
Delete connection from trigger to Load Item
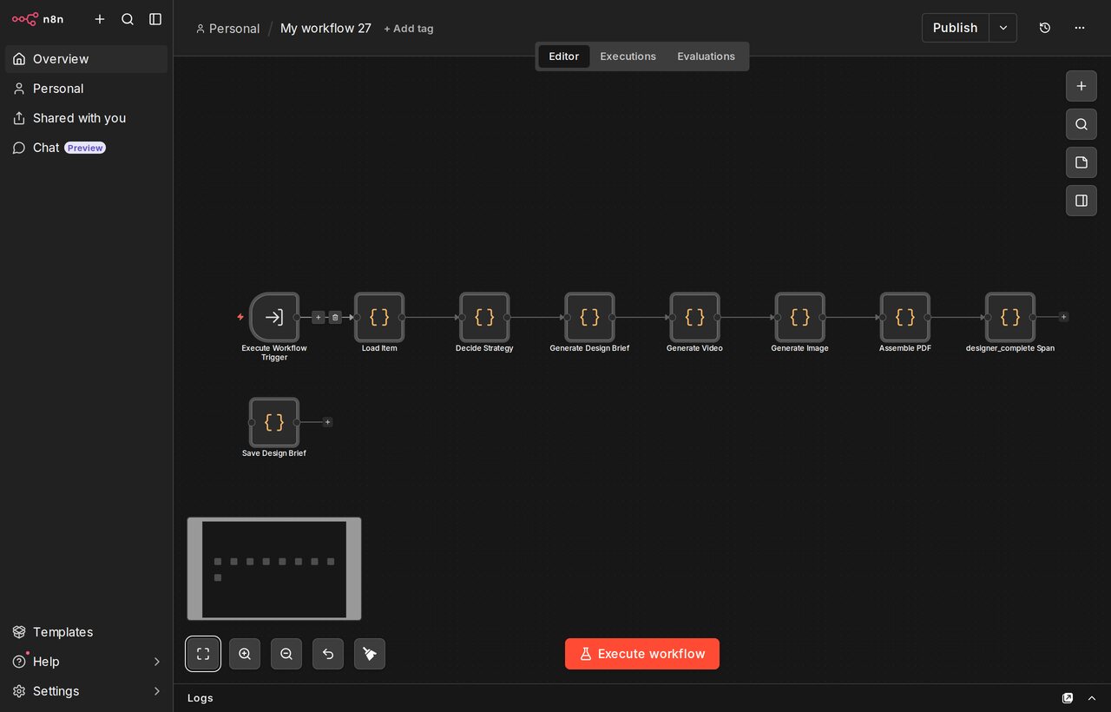click(335, 318)
